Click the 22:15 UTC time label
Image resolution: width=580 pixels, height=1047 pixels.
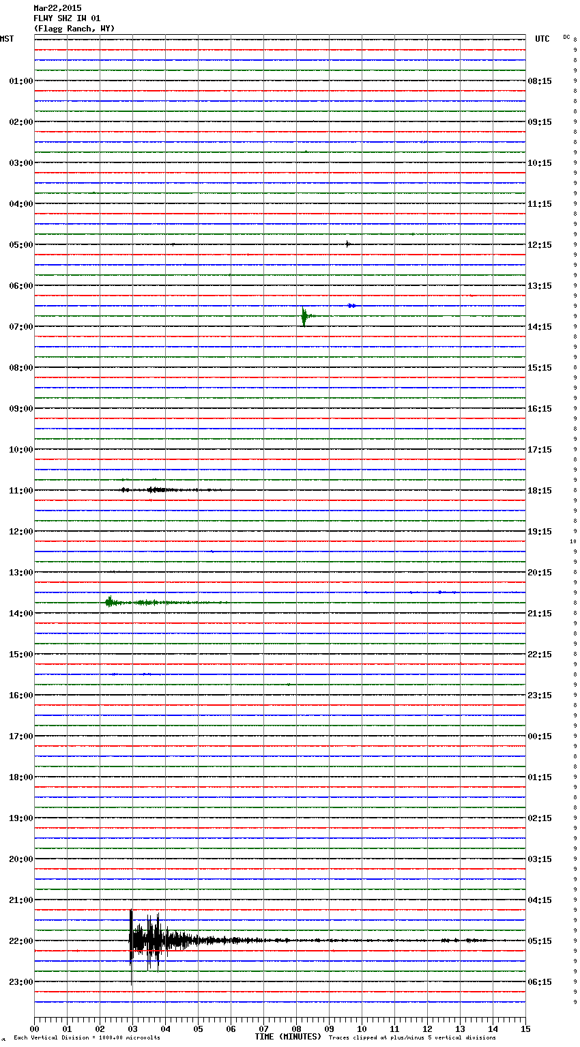[540, 654]
